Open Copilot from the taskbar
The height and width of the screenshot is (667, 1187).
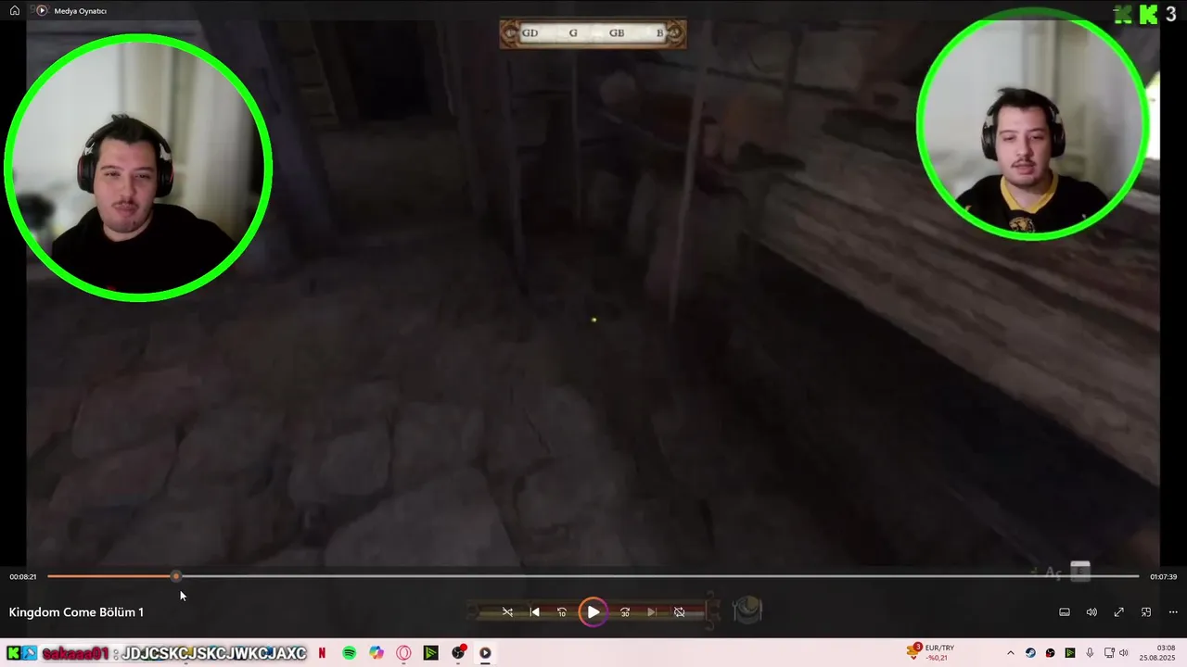(376, 653)
